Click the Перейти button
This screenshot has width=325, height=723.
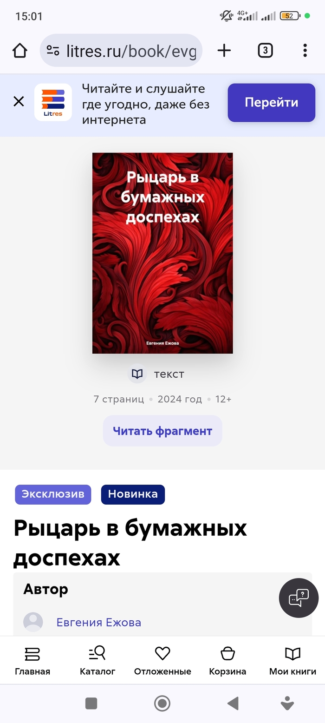(x=272, y=103)
